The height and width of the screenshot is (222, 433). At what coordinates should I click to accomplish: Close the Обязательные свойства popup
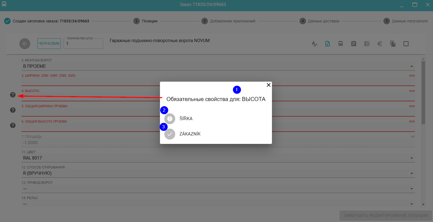pyautogui.click(x=268, y=85)
